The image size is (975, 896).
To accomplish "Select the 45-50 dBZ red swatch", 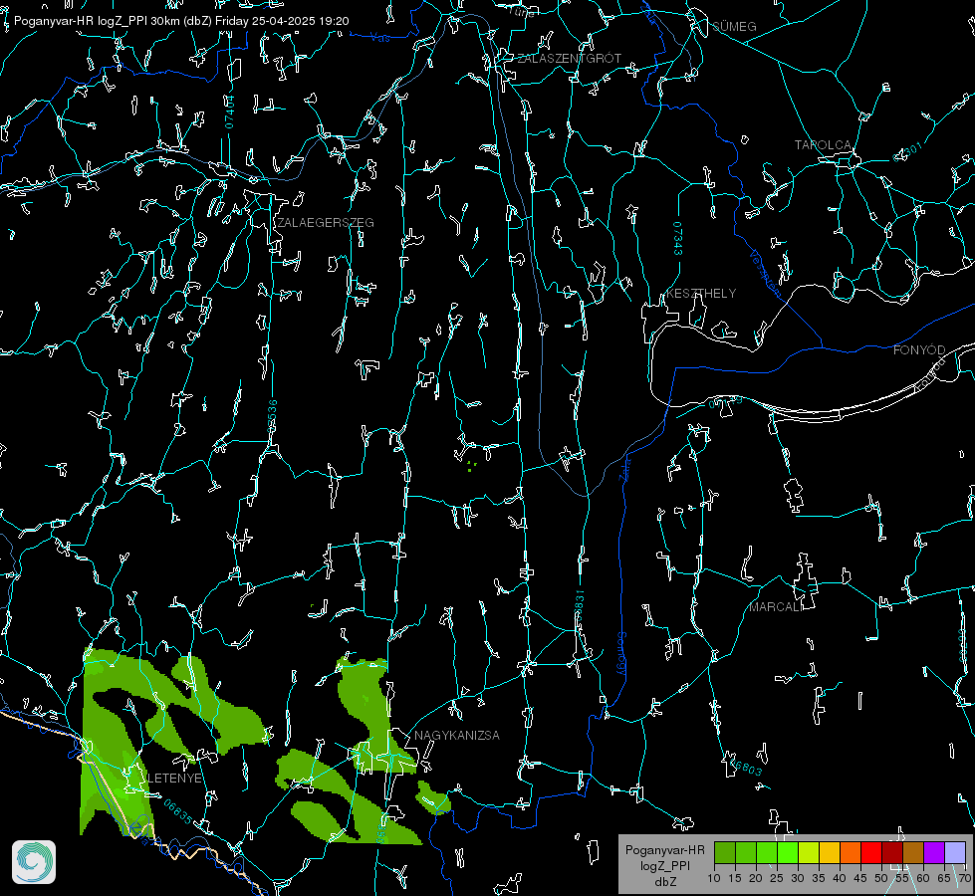I will pos(871,852).
